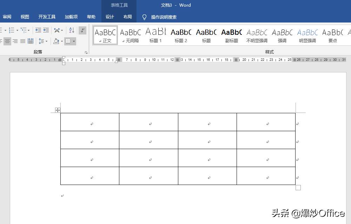
Task: Click the lightbulb icon next to search
Action: (144, 17)
